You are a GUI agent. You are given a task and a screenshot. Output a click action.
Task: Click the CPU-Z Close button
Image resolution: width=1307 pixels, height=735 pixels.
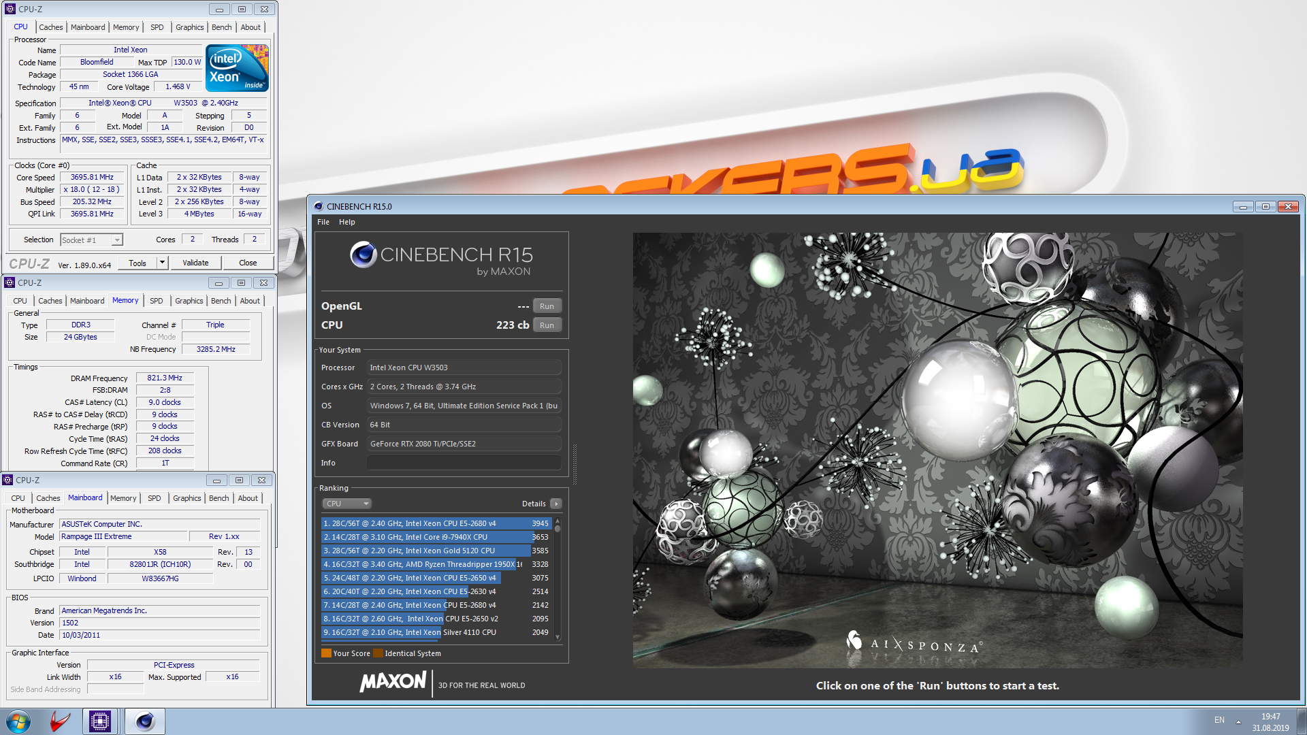point(248,263)
